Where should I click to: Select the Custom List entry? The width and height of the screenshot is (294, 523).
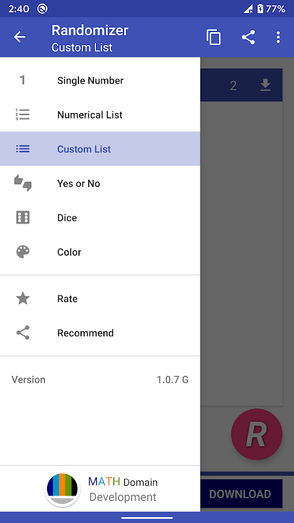point(100,149)
